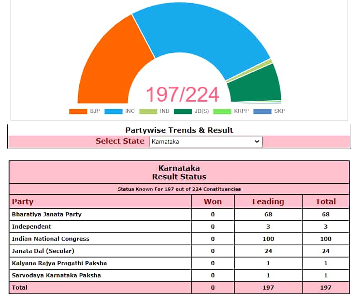Click Indian National Congress Leading value 100

[x=268, y=239]
